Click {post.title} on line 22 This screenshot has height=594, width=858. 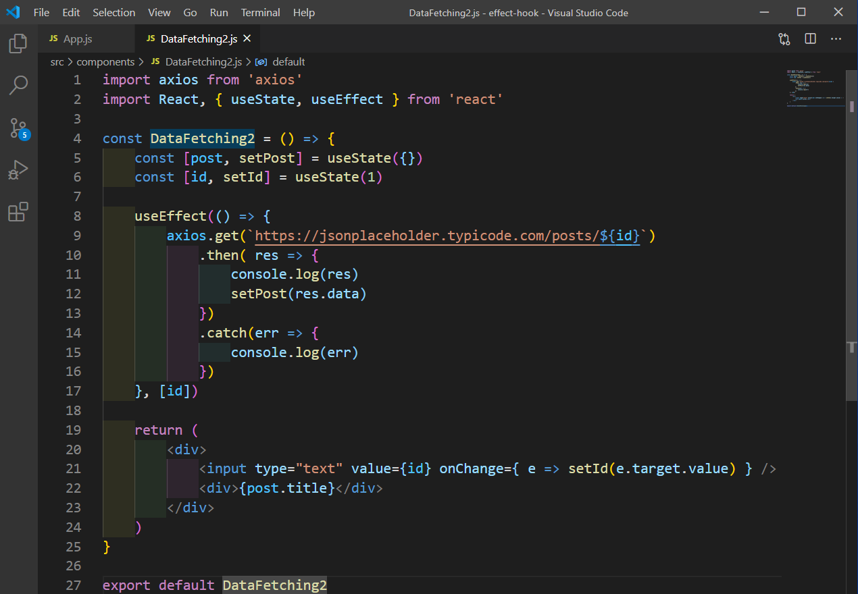[x=287, y=488]
